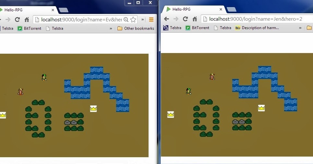Viewport: 313px width, 164px height.
Task: Click the gray rocks in left game map
Action: 71,122
